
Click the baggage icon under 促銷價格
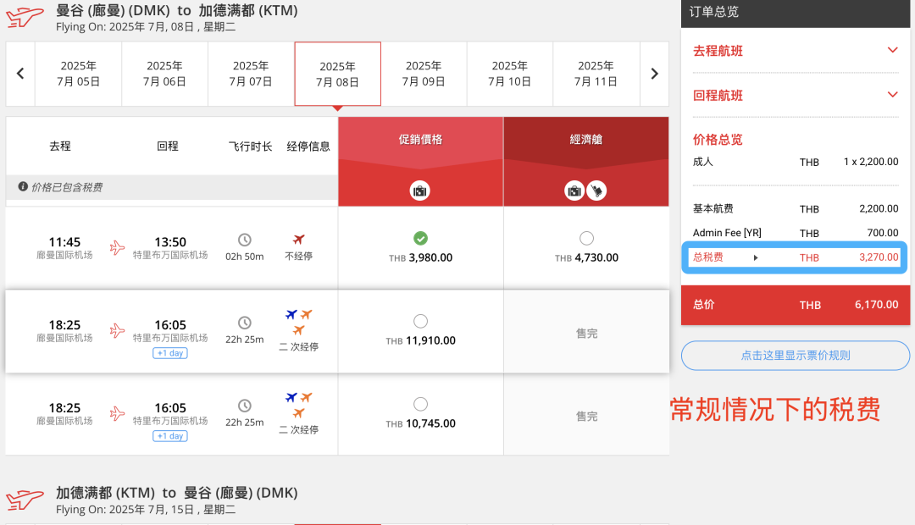419,191
